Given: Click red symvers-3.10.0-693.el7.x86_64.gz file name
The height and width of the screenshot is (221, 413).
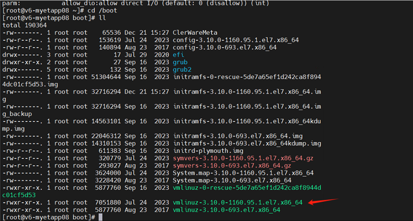Looking at the screenshot, I should coord(232,166).
